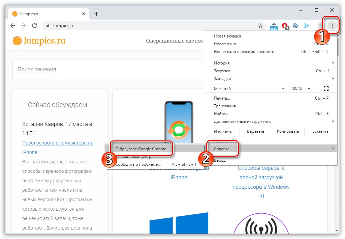Screen dimensions: 345x239
Task: Click 'Копировать' in the edit row
Action: tap(288, 131)
